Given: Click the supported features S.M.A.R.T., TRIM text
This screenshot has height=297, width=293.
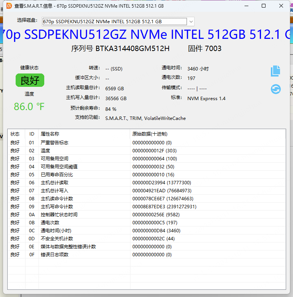Looking at the screenshot, I should tap(146, 118).
